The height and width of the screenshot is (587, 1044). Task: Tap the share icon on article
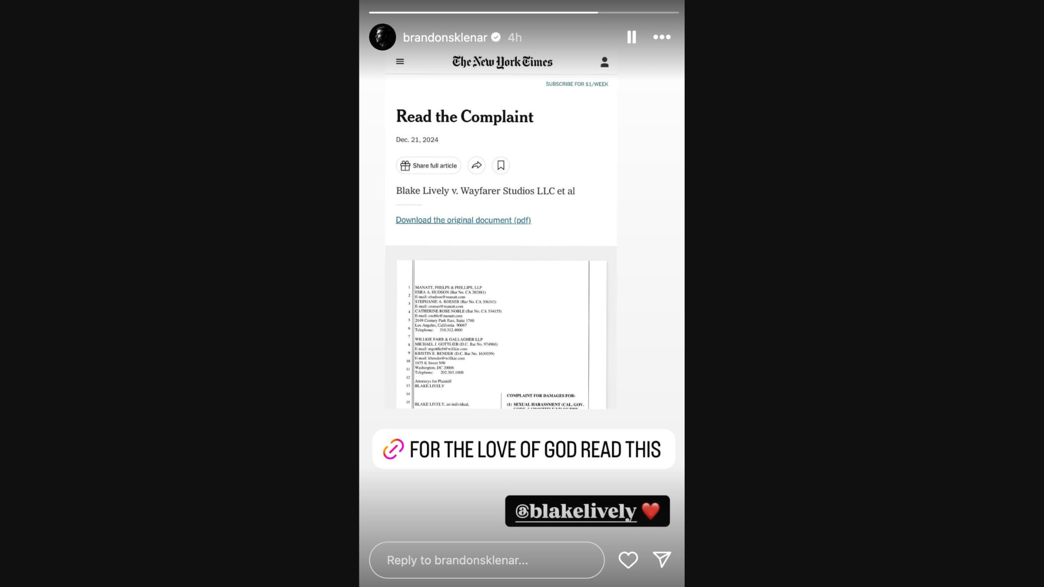pos(477,165)
